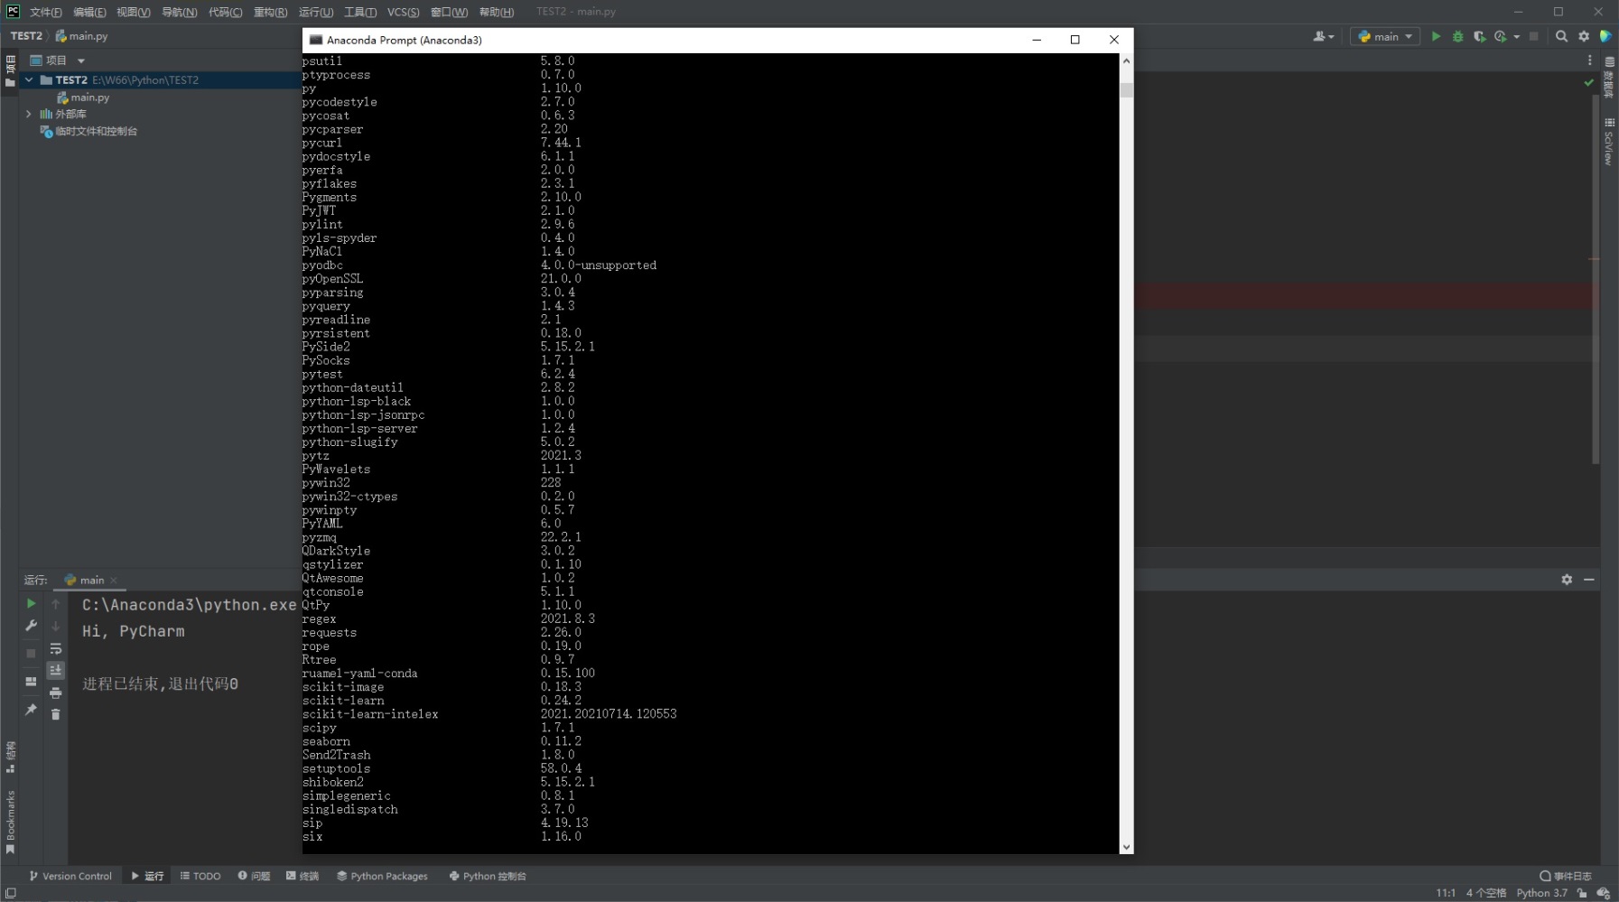Open the event log 事件日志
Viewport: 1619px width, 902px height.
pos(1566,876)
